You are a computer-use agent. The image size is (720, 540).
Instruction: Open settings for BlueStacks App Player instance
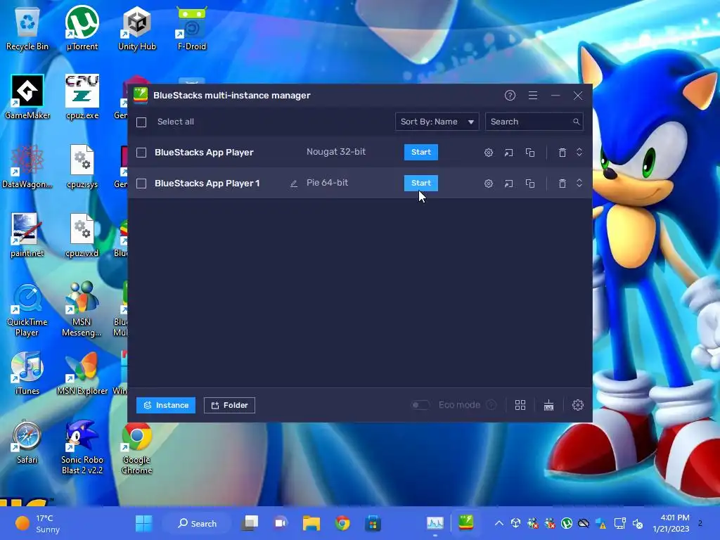pos(489,153)
